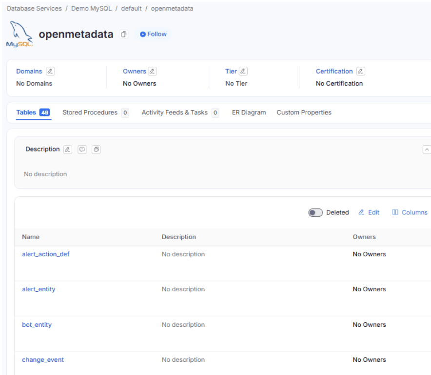The width and height of the screenshot is (431, 375).
Task: Edit Certification with the pencil icon
Action: point(360,71)
